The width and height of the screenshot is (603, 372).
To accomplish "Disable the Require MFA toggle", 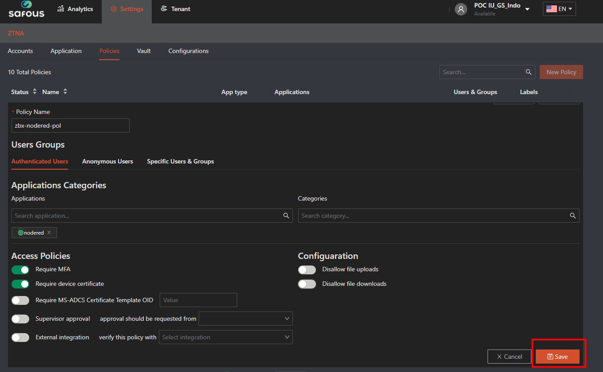I will 20,270.
